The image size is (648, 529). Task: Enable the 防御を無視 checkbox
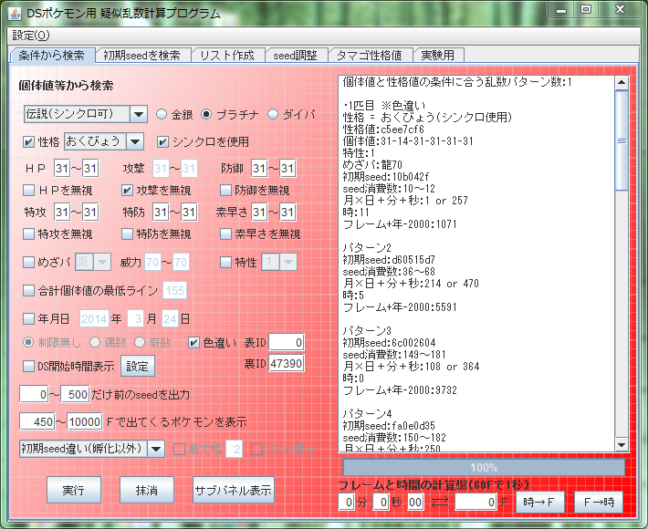(x=225, y=191)
